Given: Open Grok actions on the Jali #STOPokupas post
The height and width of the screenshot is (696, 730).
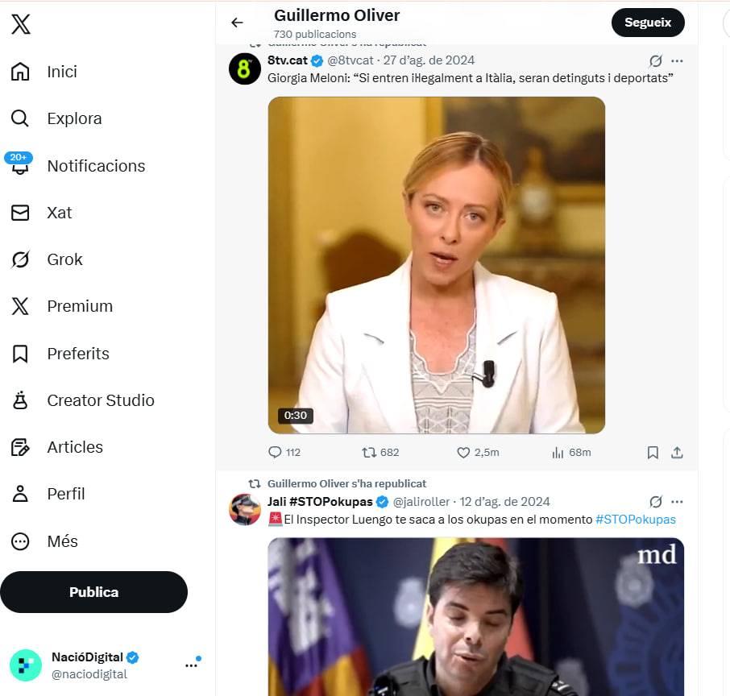Looking at the screenshot, I should pos(656,502).
